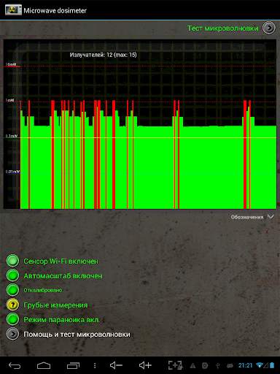Screen dimensions: 280x374
Task: Click the Излучателей: 12 (max: 15) readout
Action: click(103, 55)
